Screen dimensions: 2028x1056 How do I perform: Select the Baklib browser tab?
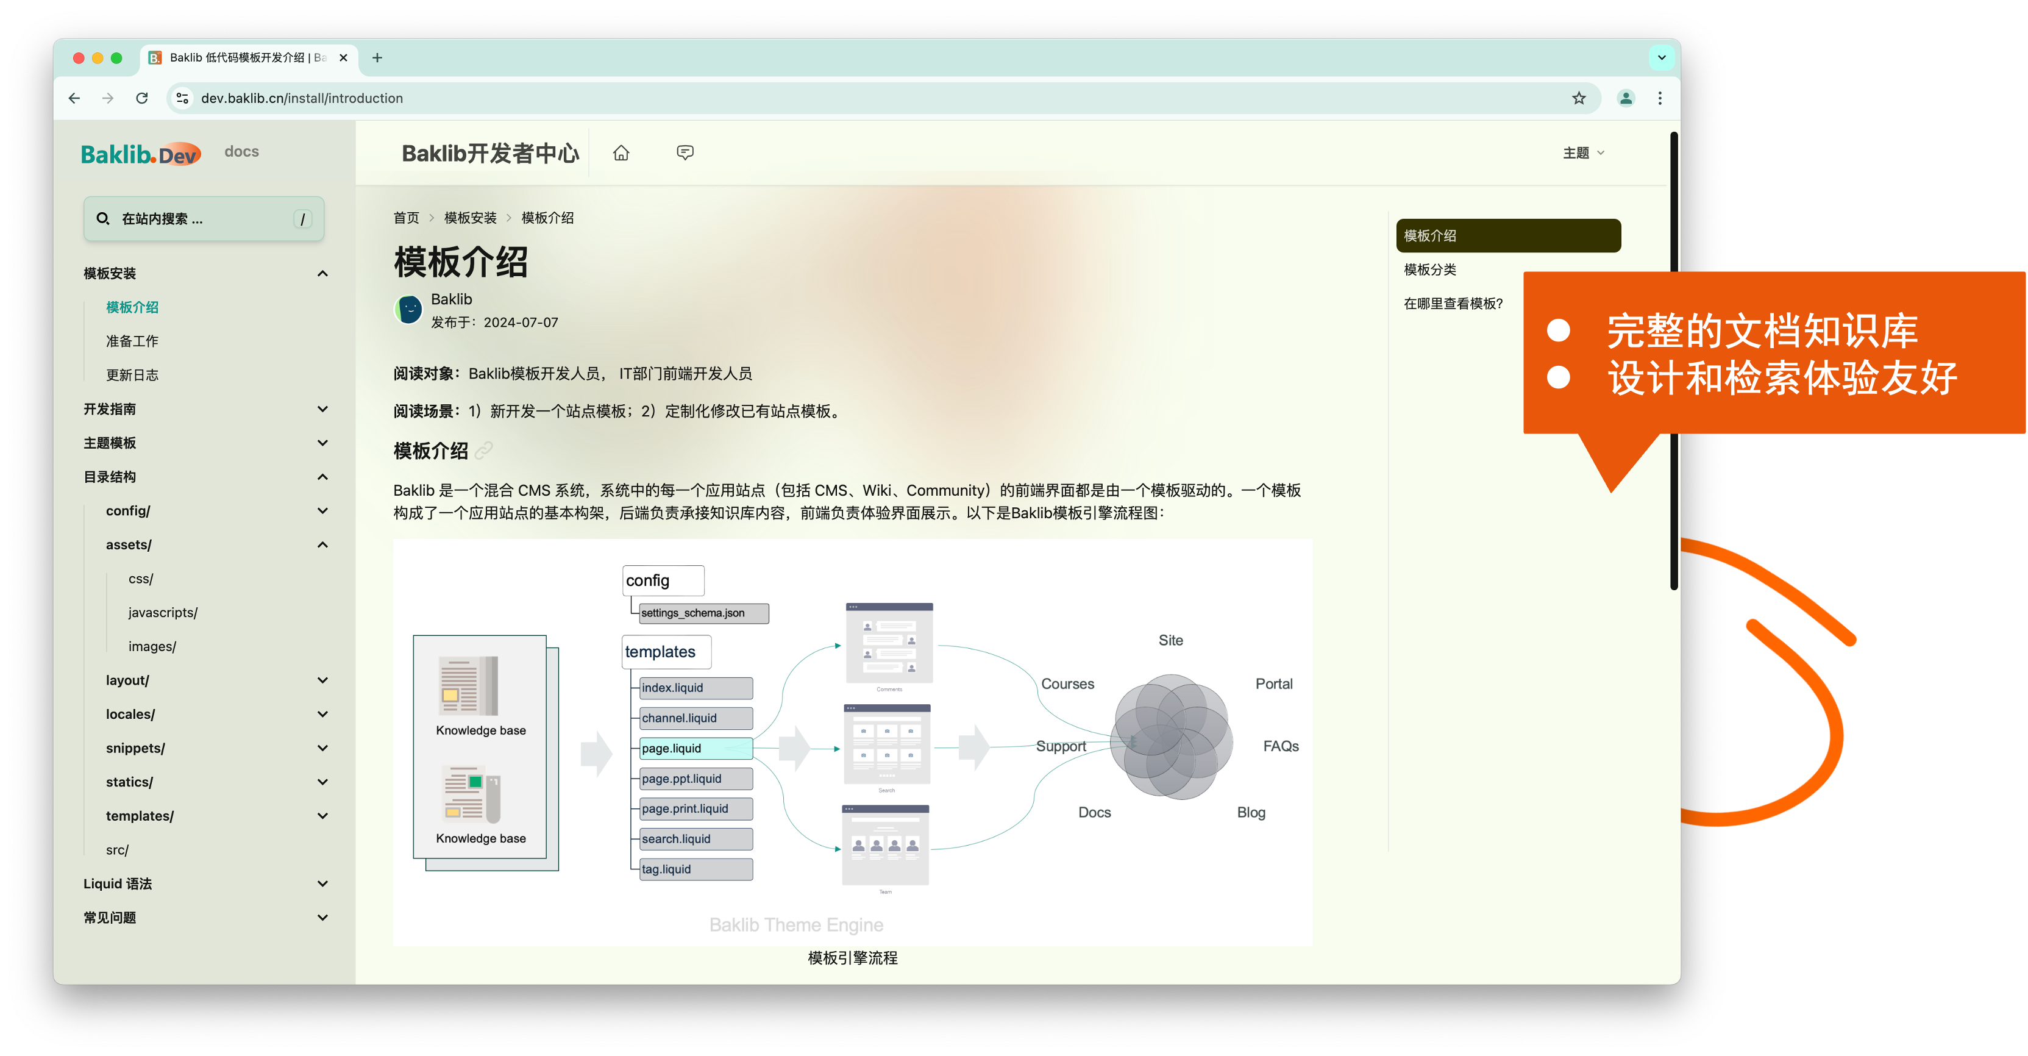click(236, 57)
